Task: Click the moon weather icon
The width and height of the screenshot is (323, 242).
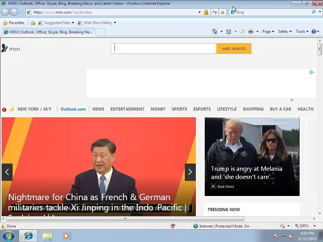Action: point(12,109)
